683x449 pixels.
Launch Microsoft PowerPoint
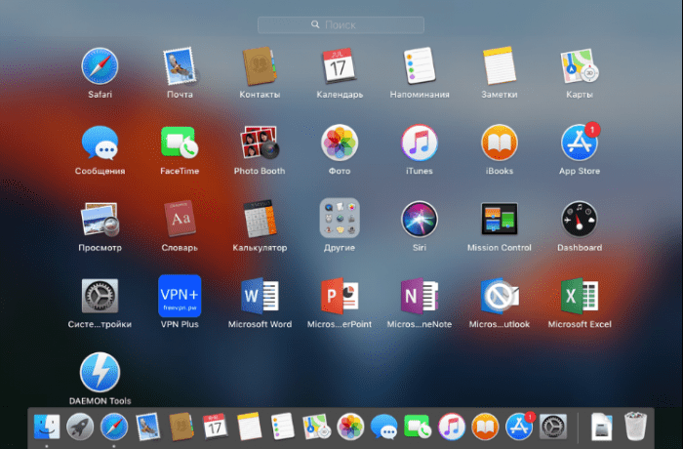click(340, 296)
